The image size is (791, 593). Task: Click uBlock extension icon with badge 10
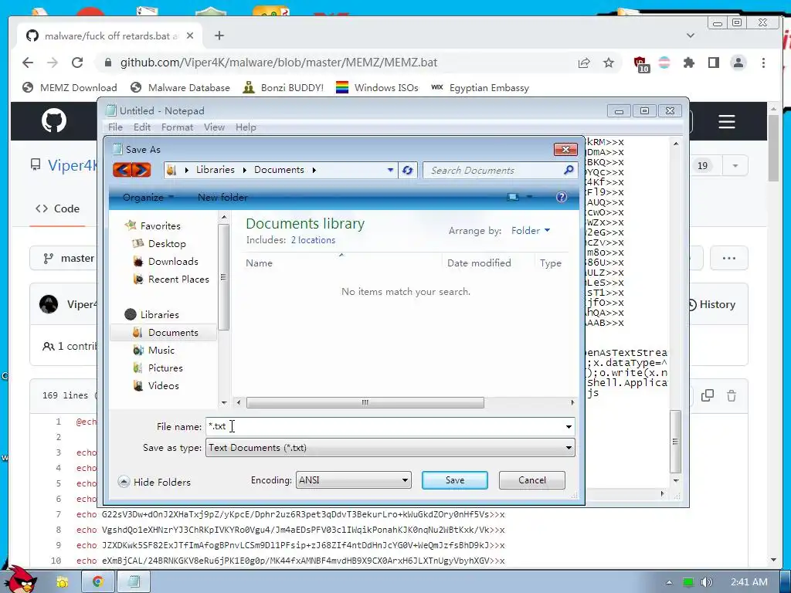coord(641,63)
